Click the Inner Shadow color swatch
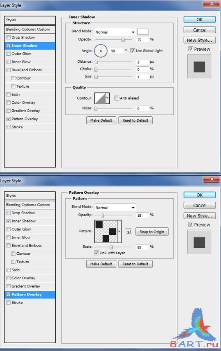Screen dimensions: 221x351 (143, 32)
